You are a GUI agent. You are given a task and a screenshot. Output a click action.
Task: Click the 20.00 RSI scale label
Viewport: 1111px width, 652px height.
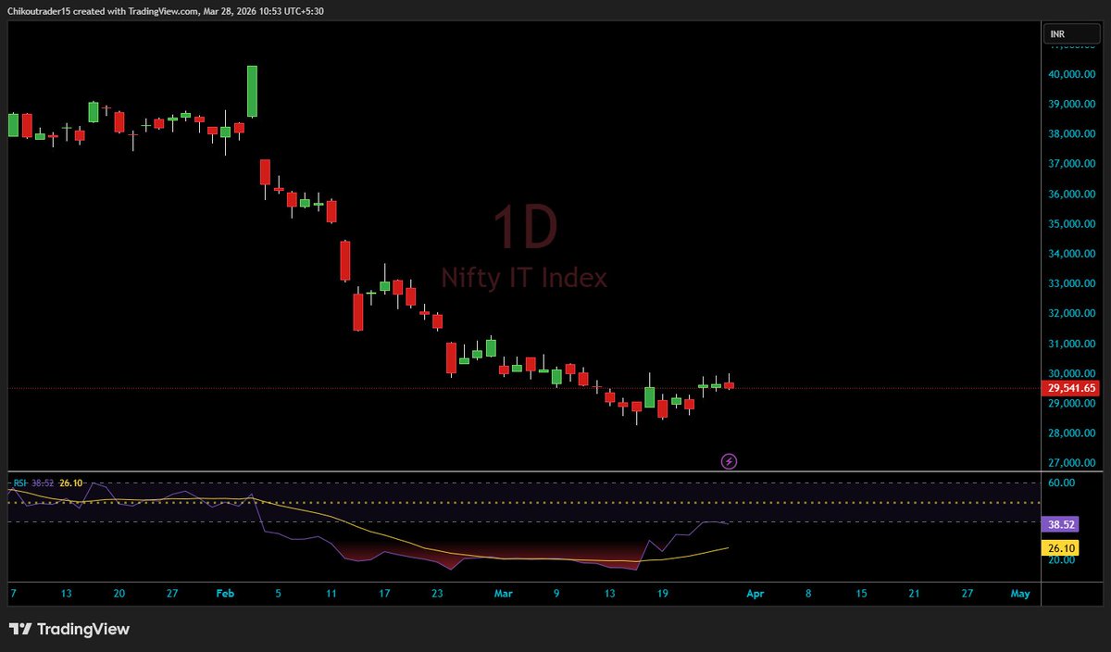pos(1063,559)
